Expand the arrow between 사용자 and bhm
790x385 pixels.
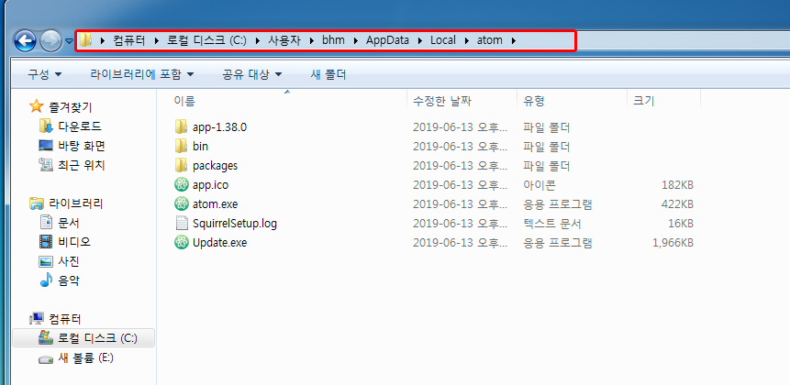point(312,40)
